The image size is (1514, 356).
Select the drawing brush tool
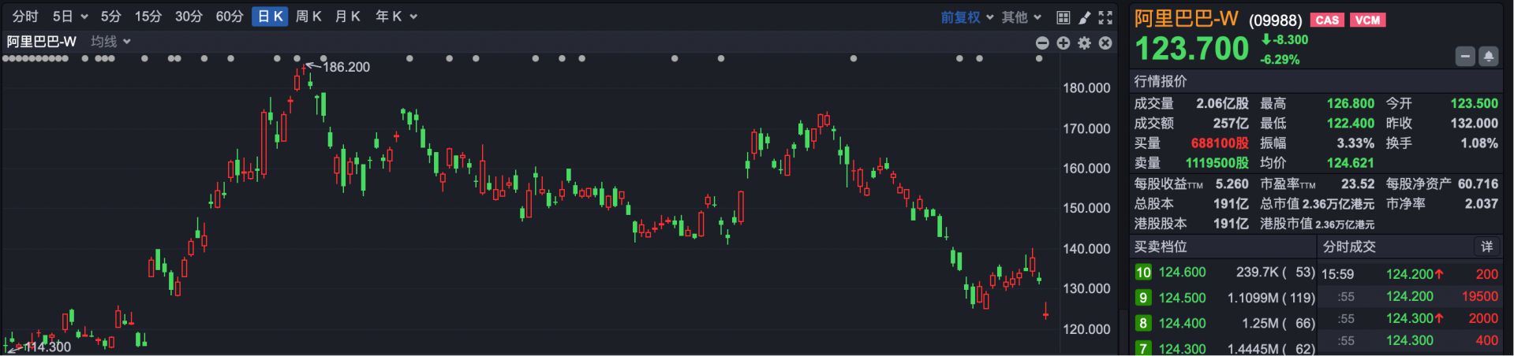tap(1085, 17)
